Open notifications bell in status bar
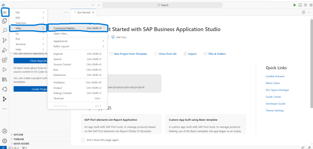This screenshot has width=313, height=149. click(x=309, y=147)
